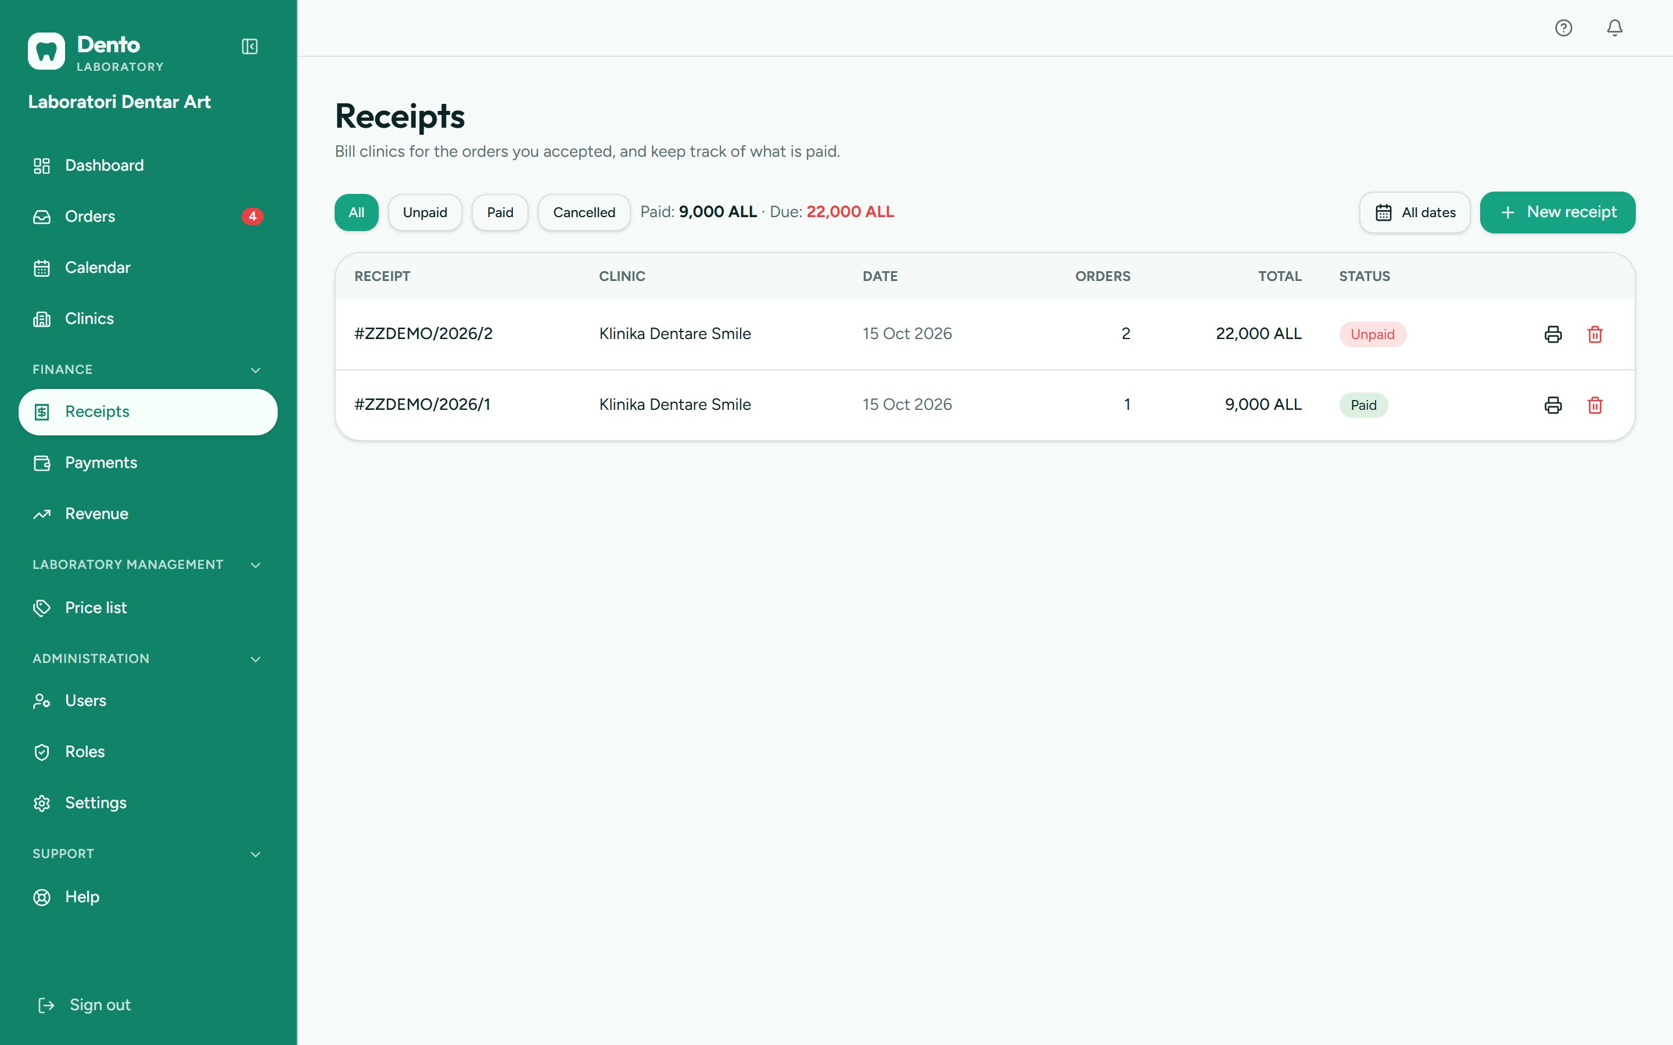The image size is (1673, 1045).
Task: Collapse the Finance section chevron
Action: tap(255, 370)
